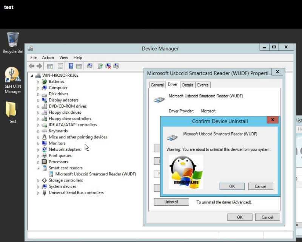Click the Show/Hide console tree icon
Image resolution: width=302 pixels, height=242 pixels.
click(50, 66)
